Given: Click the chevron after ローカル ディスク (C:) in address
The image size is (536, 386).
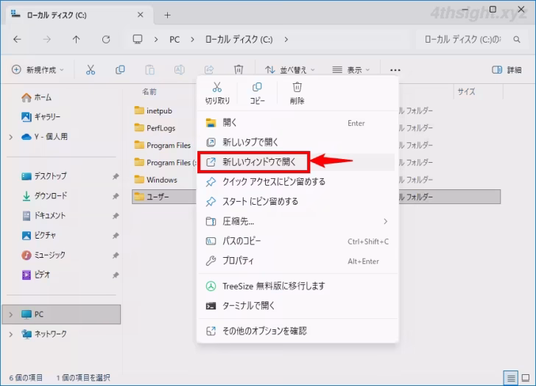Looking at the screenshot, I should (286, 40).
